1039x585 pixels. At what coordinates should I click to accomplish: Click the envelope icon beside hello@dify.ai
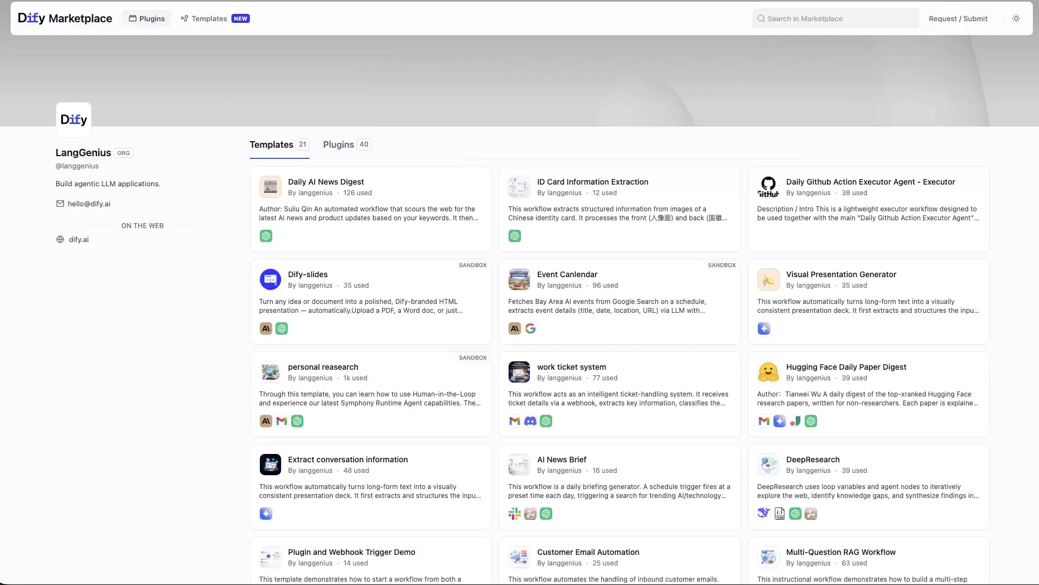[x=60, y=204]
